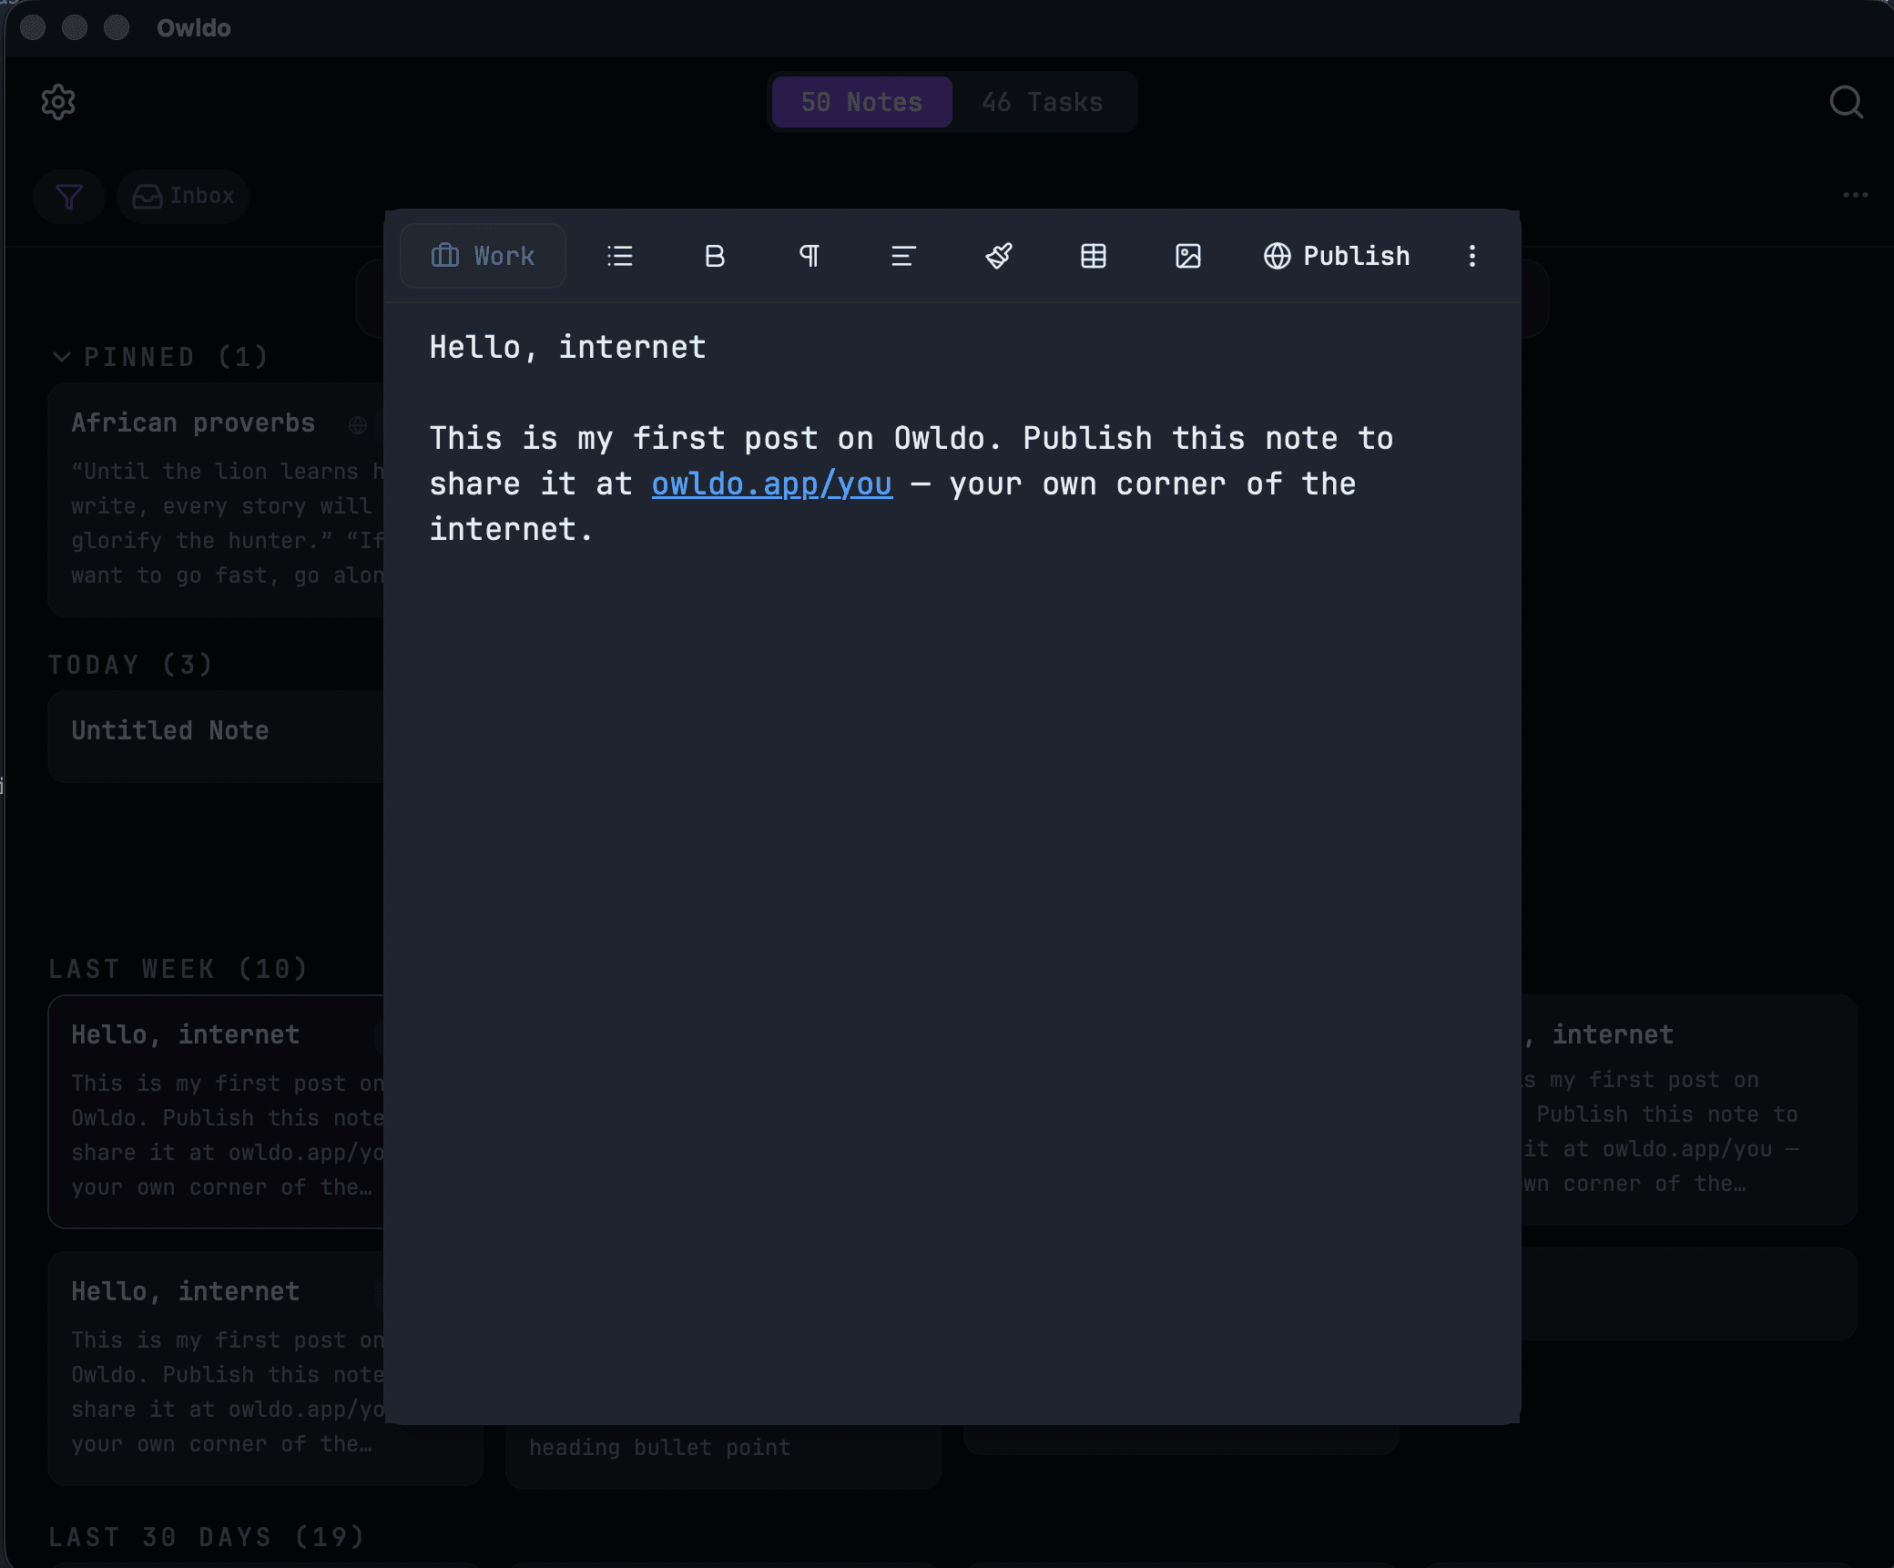Switch to the 50 Notes tab

tap(861, 102)
